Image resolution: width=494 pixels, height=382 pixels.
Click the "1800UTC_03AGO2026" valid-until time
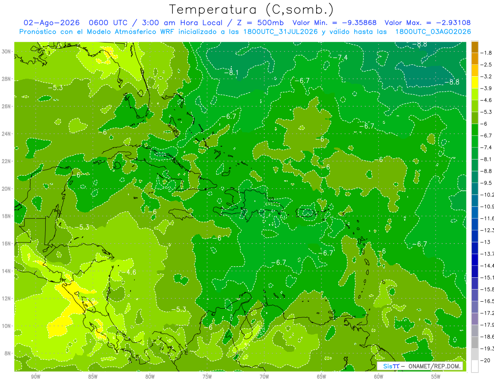(433, 32)
